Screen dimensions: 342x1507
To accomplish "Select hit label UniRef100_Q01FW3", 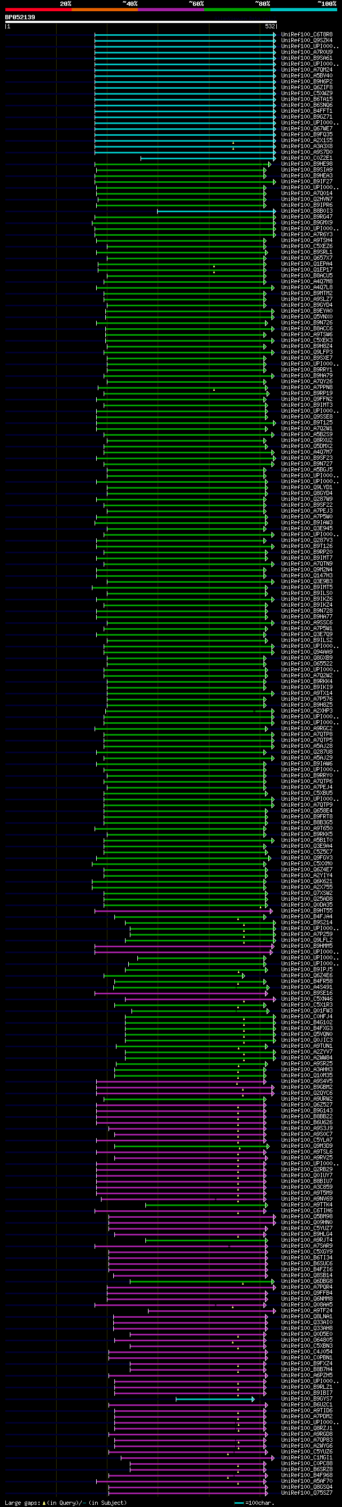I will [x=307, y=1011].
